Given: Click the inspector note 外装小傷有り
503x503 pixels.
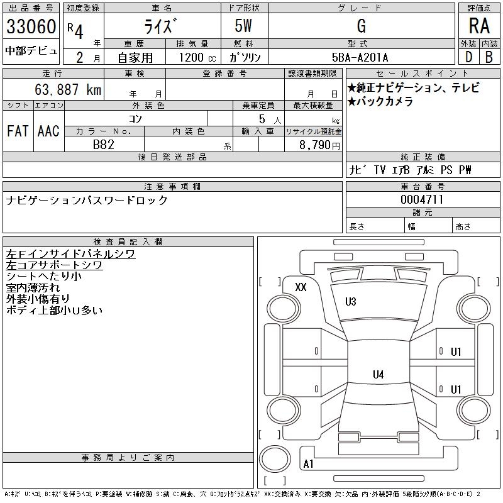Looking at the screenshot, I should [x=38, y=299].
